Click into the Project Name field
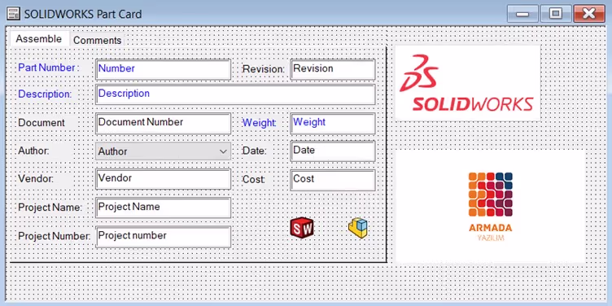Screen dimensions: 612x306 click(163, 208)
